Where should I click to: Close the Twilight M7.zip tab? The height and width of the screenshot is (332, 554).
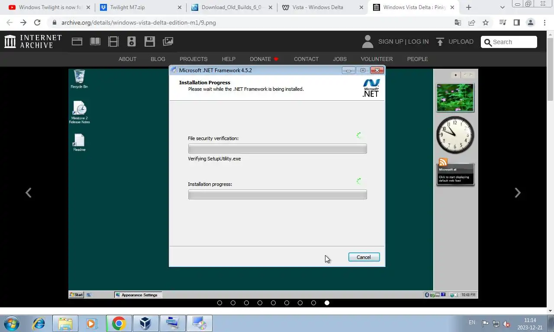point(180,7)
